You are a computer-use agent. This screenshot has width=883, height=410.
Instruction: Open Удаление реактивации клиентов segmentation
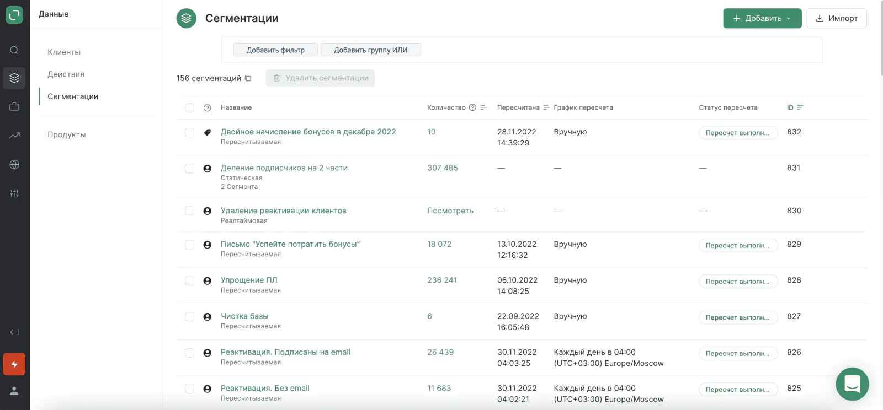tap(284, 211)
